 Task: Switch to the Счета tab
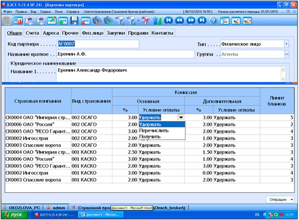tap(32, 33)
